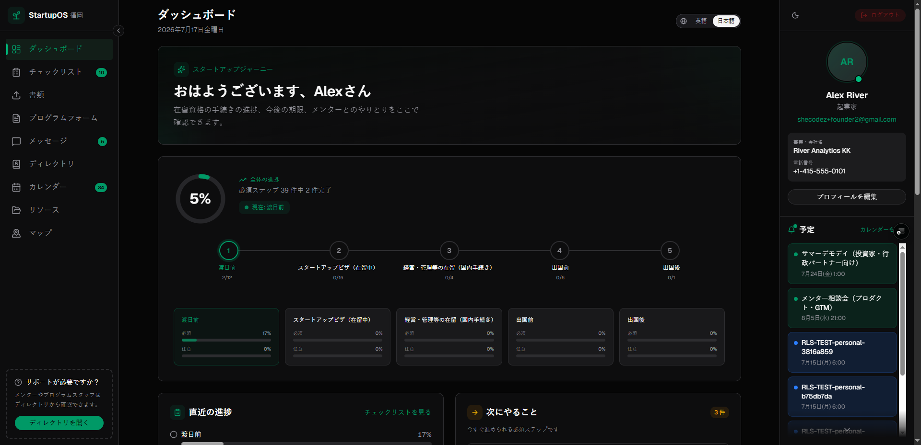Expand schedule list with bottom chevron
Viewport: 921px width, 445px height.
click(847, 430)
